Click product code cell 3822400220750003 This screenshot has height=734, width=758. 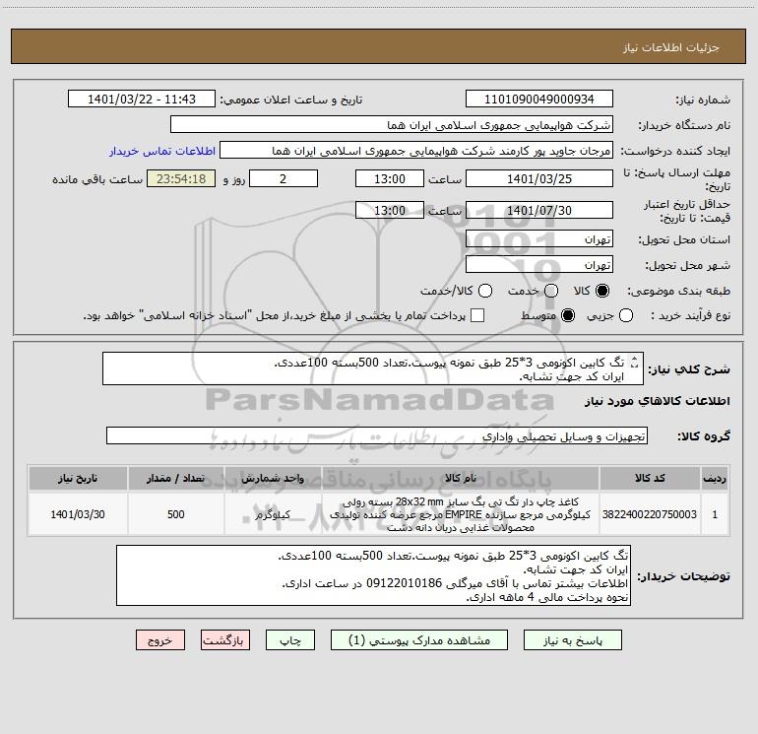click(650, 514)
